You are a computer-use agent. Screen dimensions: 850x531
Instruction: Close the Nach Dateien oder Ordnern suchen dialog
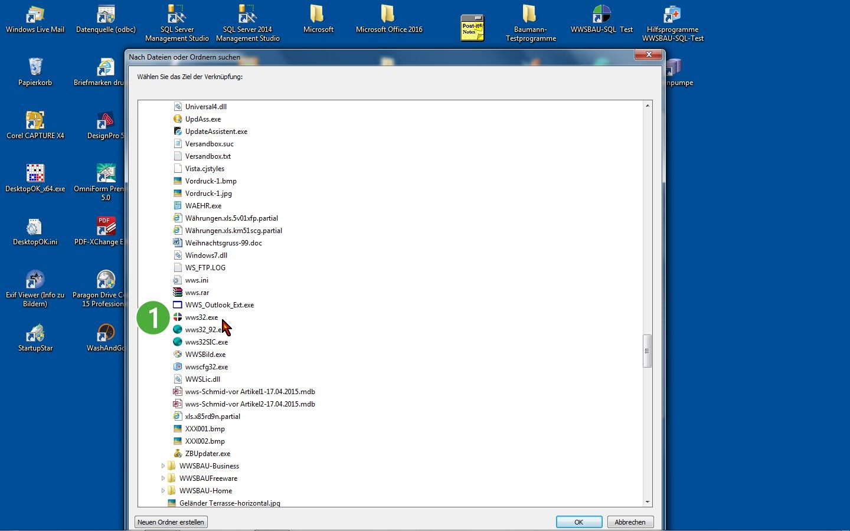tap(648, 54)
